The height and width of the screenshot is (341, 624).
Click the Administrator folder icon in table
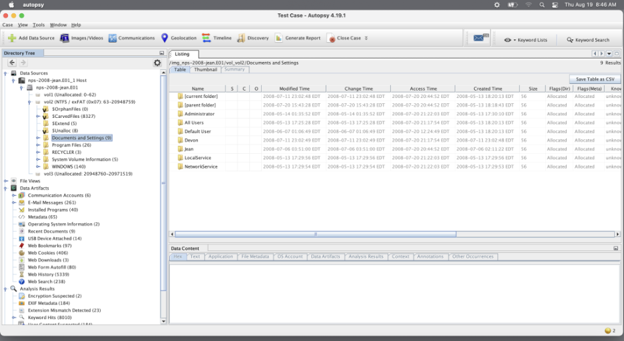(x=180, y=114)
